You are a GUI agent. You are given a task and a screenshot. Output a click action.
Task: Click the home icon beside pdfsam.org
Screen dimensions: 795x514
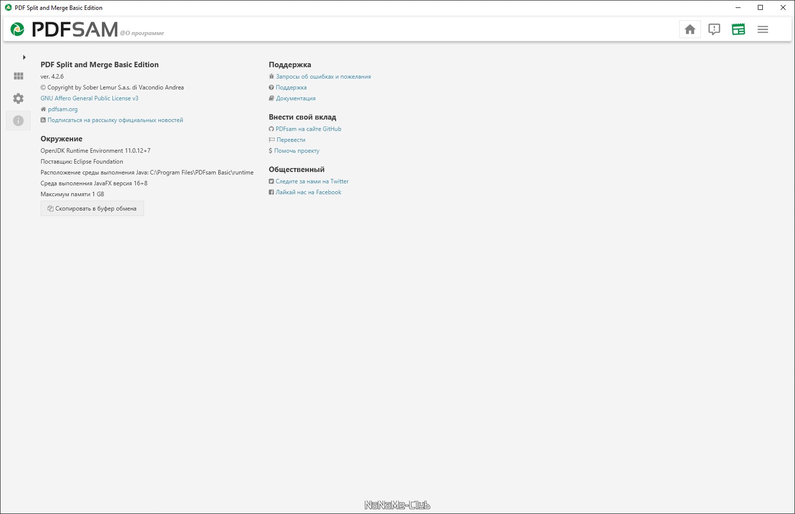[x=43, y=109]
